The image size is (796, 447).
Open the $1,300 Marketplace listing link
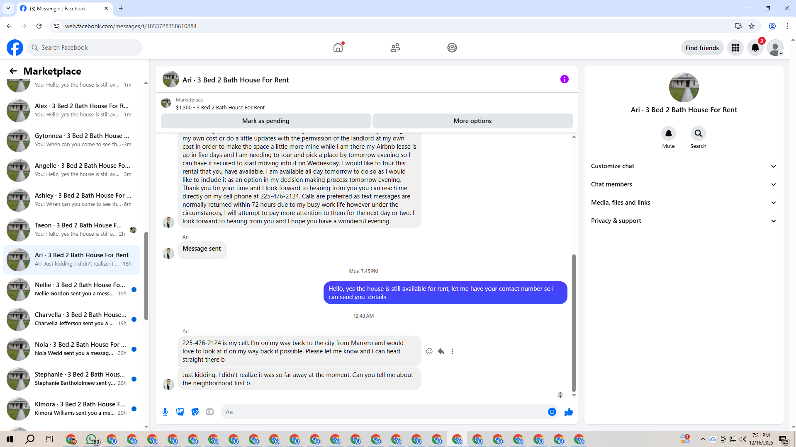[220, 108]
